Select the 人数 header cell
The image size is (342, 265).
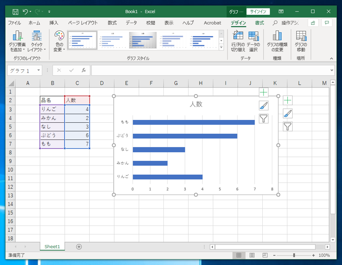click(77, 100)
